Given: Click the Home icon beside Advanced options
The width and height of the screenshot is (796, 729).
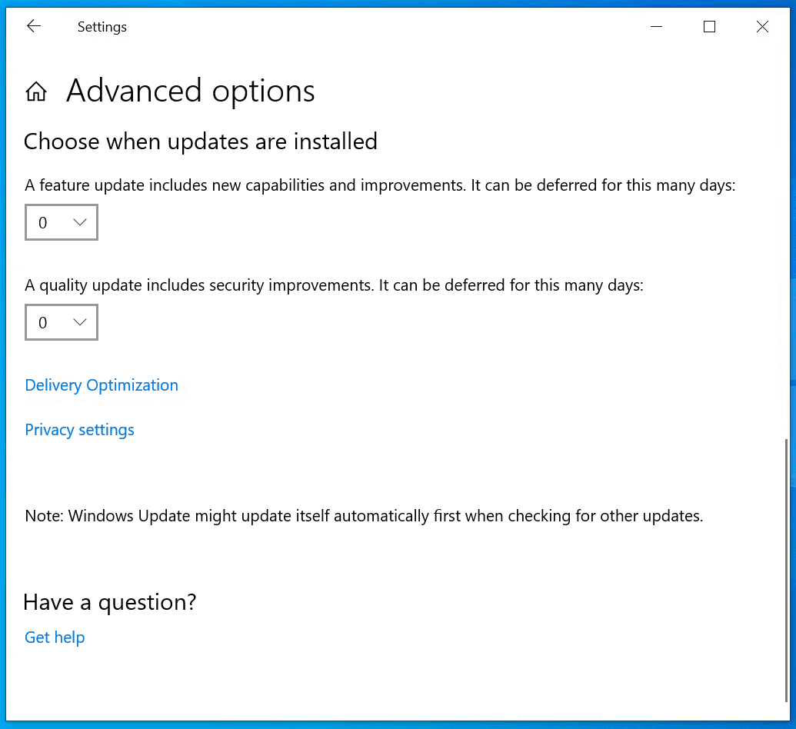Looking at the screenshot, I should pyautogui.click(x=35, y=91).
